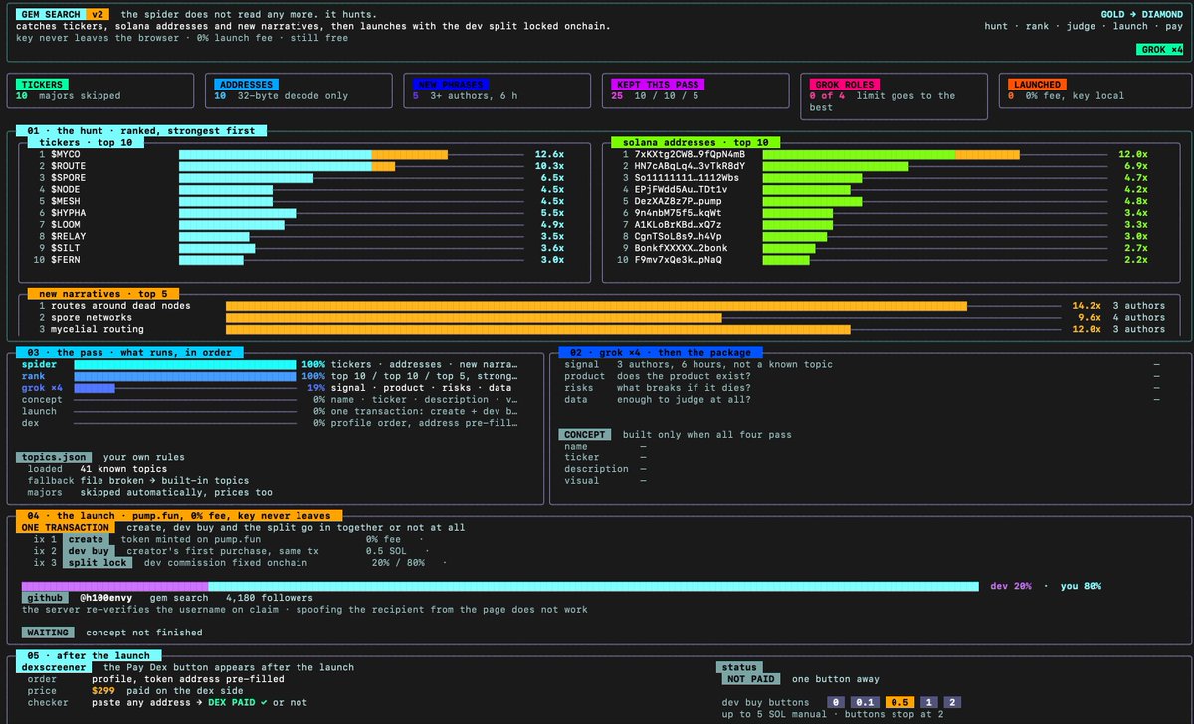
Task: Select the 'spore networks' narrative
Action: click(x=92, y=318)
